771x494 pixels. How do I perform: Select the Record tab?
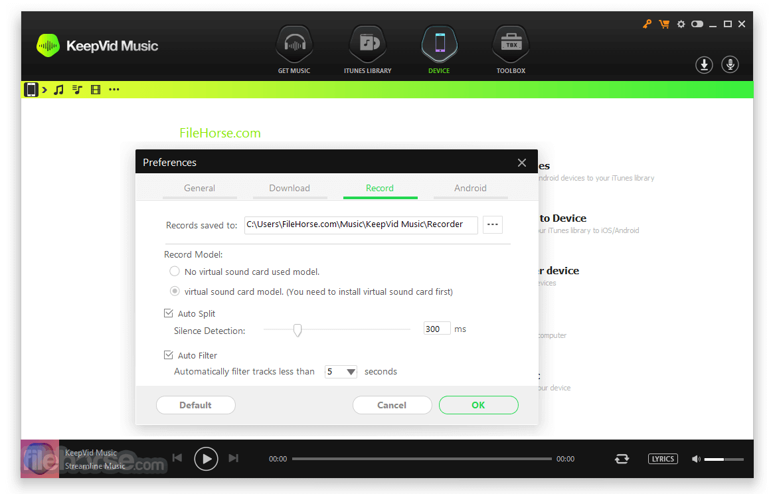coord(380,189)
